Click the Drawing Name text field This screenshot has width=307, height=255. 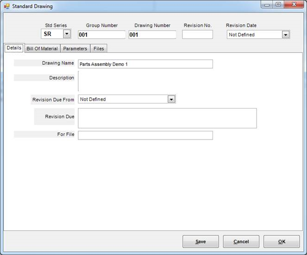coord(145,64)
